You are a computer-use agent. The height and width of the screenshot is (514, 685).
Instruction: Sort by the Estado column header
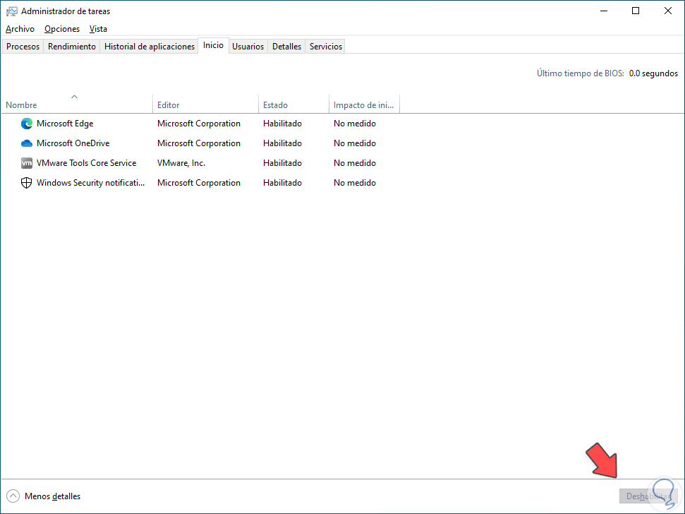[x=293, y=104]
